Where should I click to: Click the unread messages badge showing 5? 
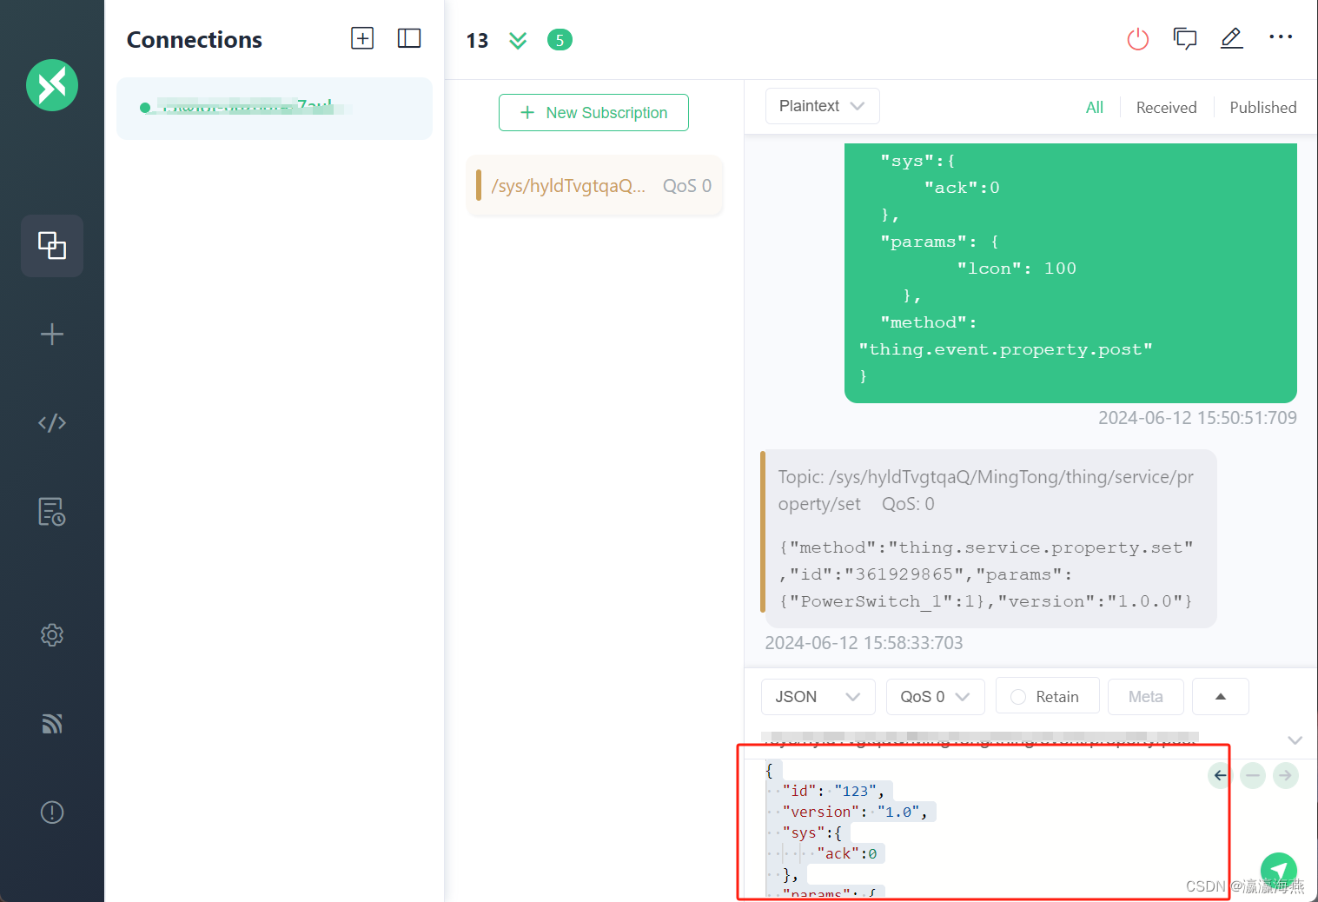point(560,40)
